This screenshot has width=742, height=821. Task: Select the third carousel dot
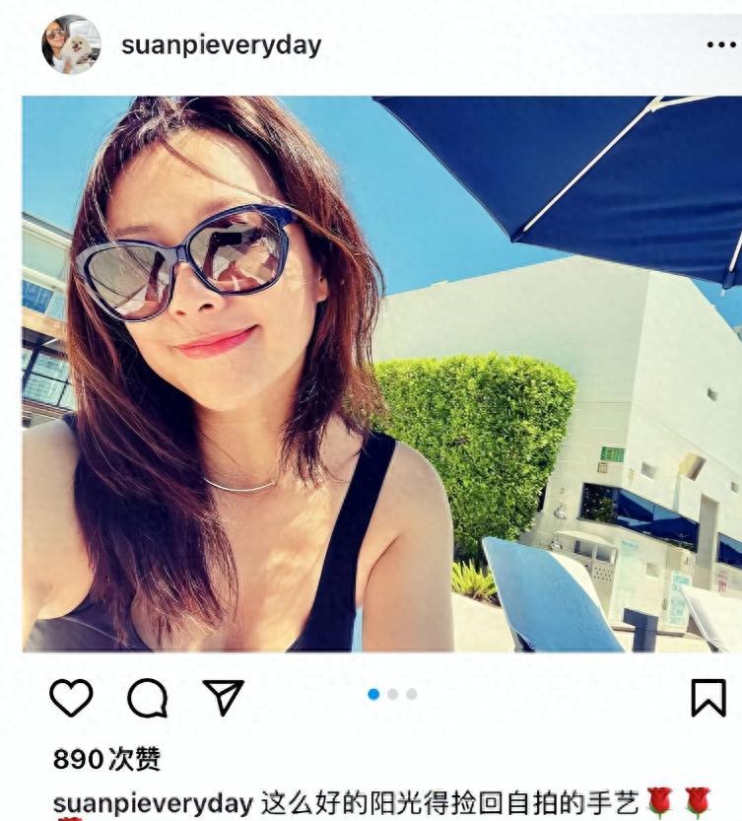click(412, 694)
